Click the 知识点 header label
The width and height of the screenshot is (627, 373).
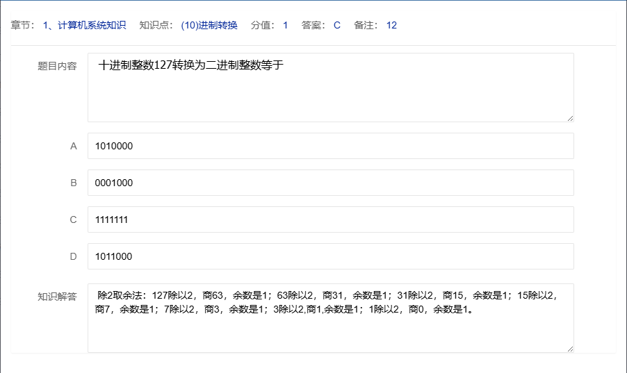click(x=156, y=26)
